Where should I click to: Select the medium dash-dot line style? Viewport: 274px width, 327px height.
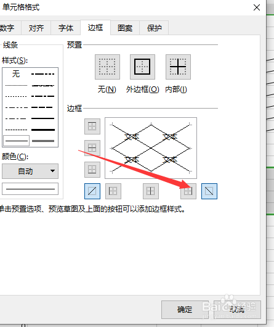(43, 96)
